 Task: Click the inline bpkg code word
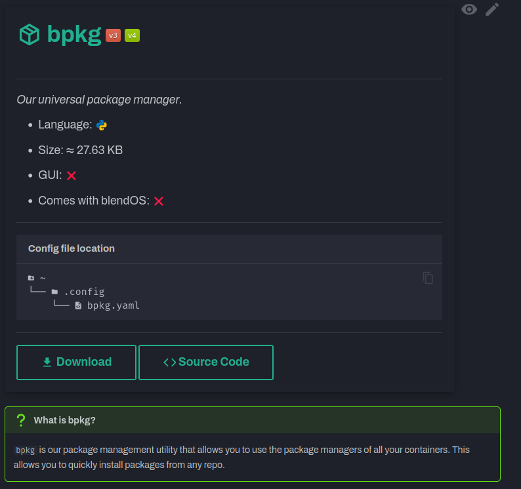25,450
